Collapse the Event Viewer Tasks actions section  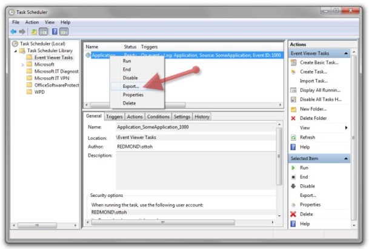tap(346, 53)
